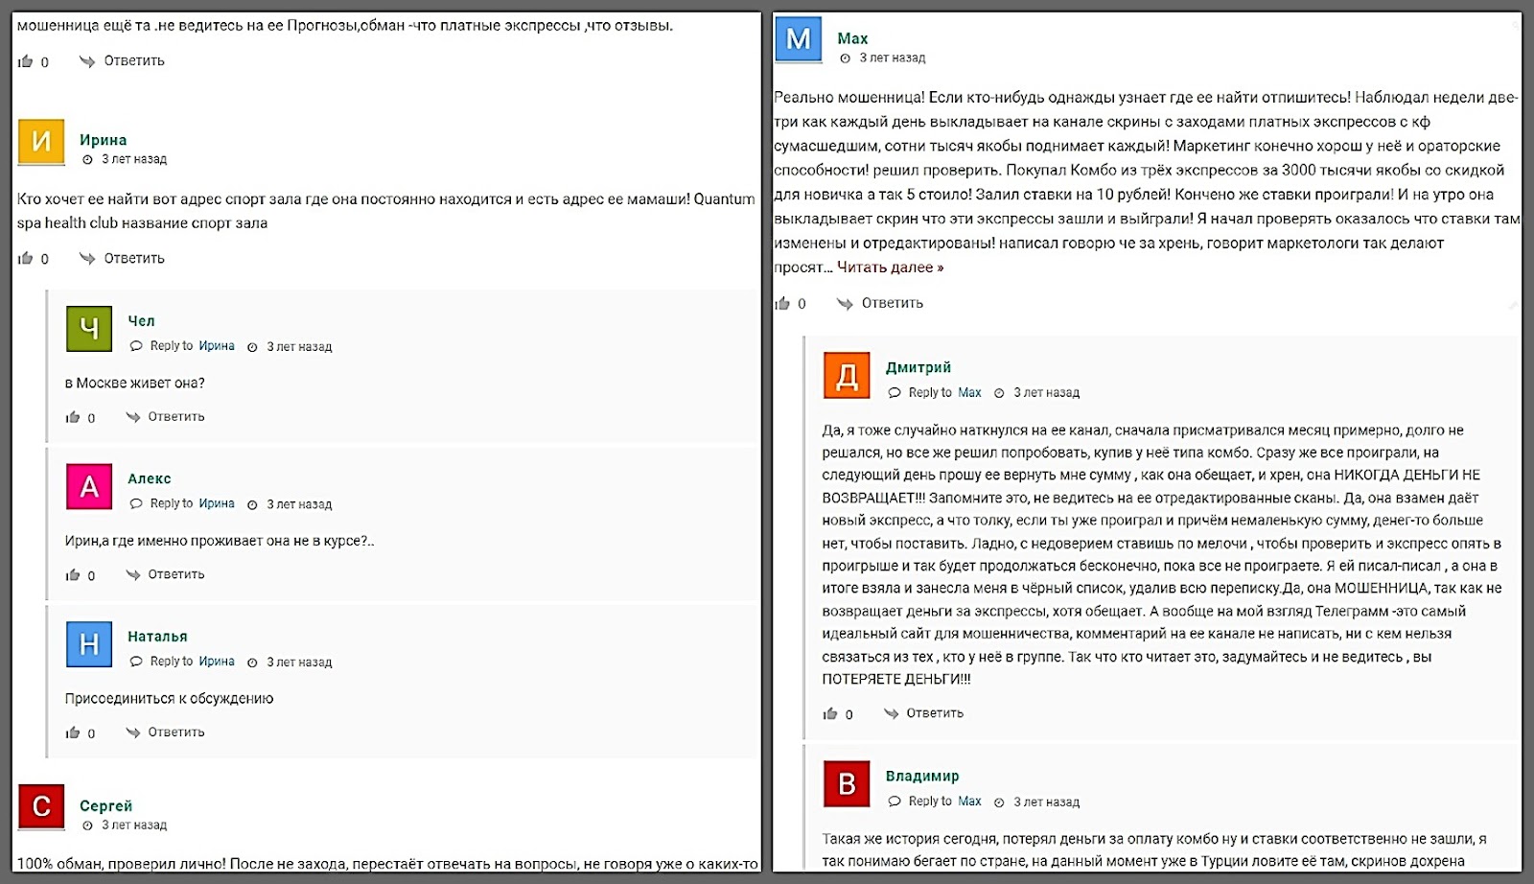Click the username Наталья
The height and width of the screenshot is (884, 1534).
157,637
